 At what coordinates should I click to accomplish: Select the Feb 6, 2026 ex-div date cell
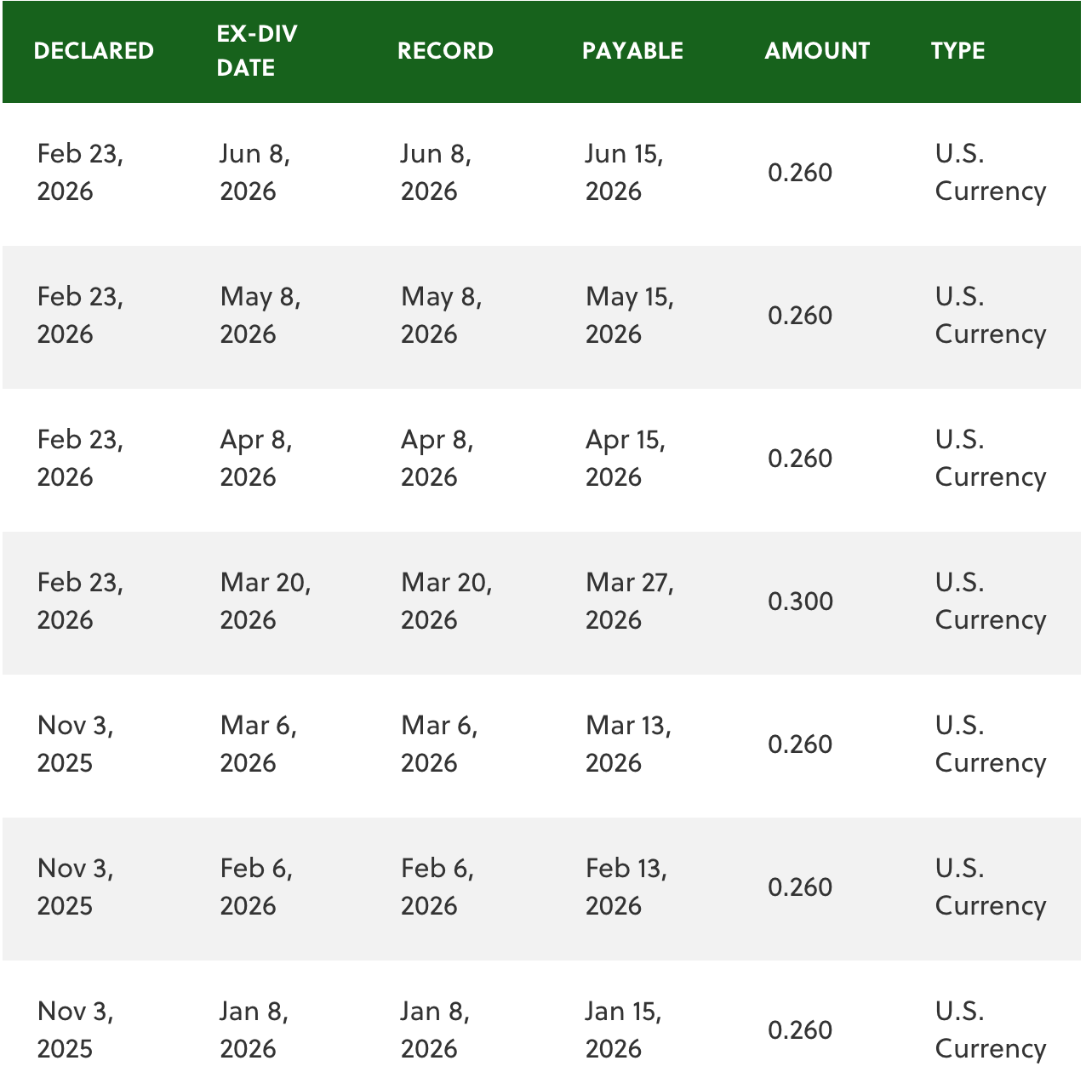[x=256, y=887]
